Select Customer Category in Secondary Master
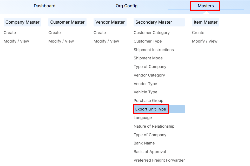This screenshot has height=166, width=250. [x=152, y=33]
